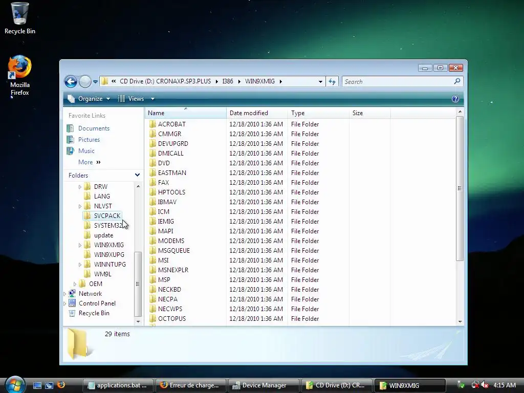This screenshot has width=524, height=393.
Task: Click the Refresh button beside address bar
Action: point(332,81)
